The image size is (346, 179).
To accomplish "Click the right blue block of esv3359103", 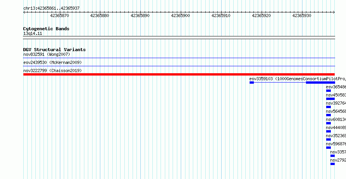I will pos(320,83).
